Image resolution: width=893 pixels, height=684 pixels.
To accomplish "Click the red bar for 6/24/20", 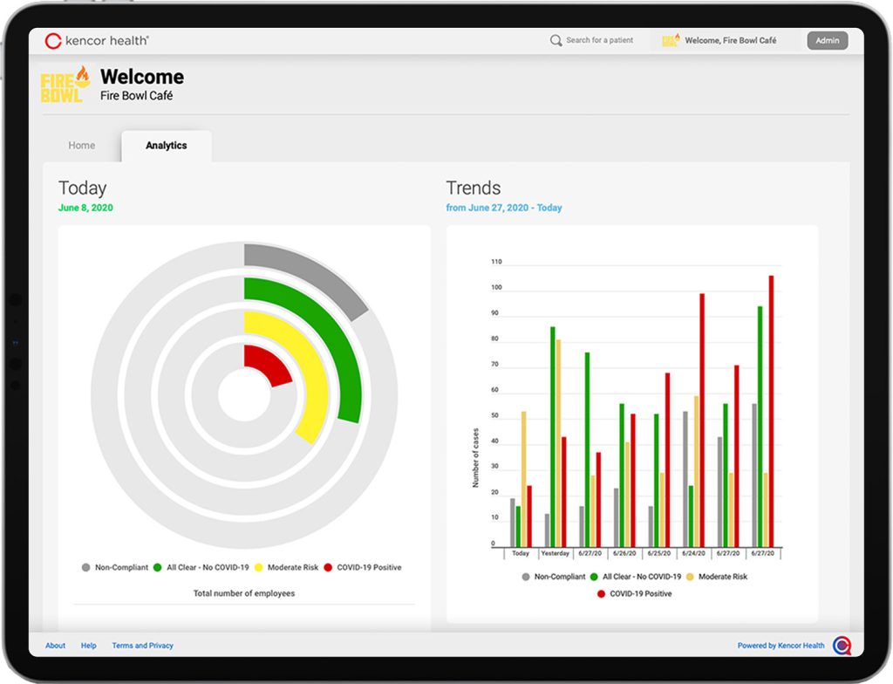I will (x=702, y=421).
